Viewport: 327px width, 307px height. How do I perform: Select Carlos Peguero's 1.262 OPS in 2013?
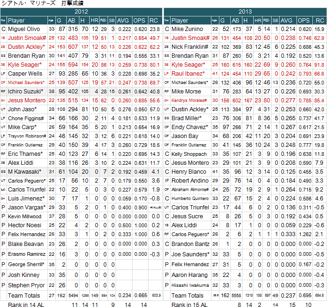pos(305,234)
